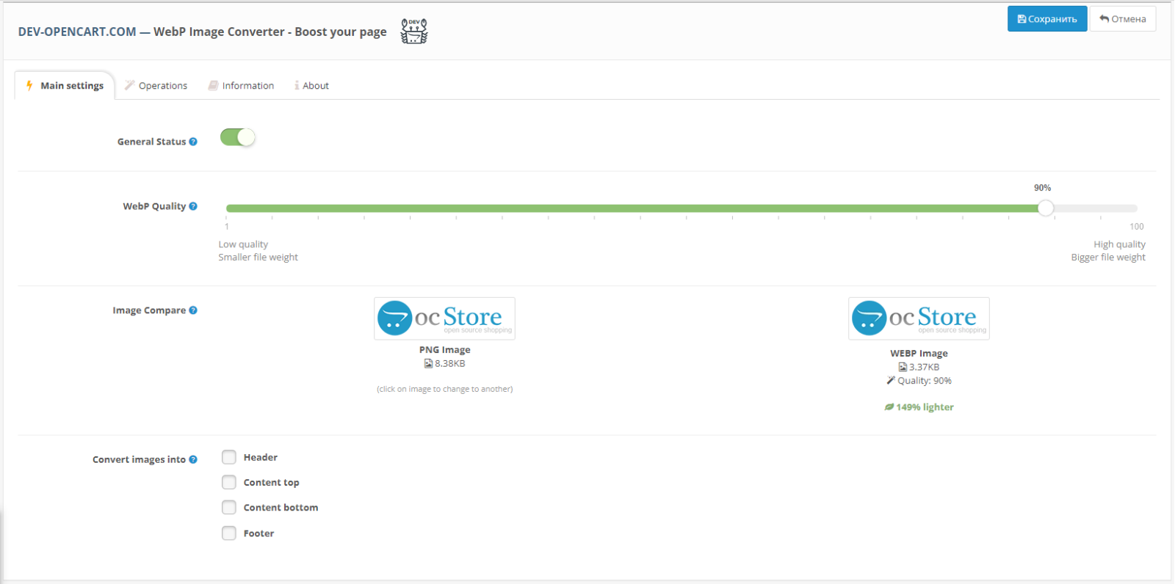Turn off the General Status switch
1175x584 pixels.
click(238, 137)
